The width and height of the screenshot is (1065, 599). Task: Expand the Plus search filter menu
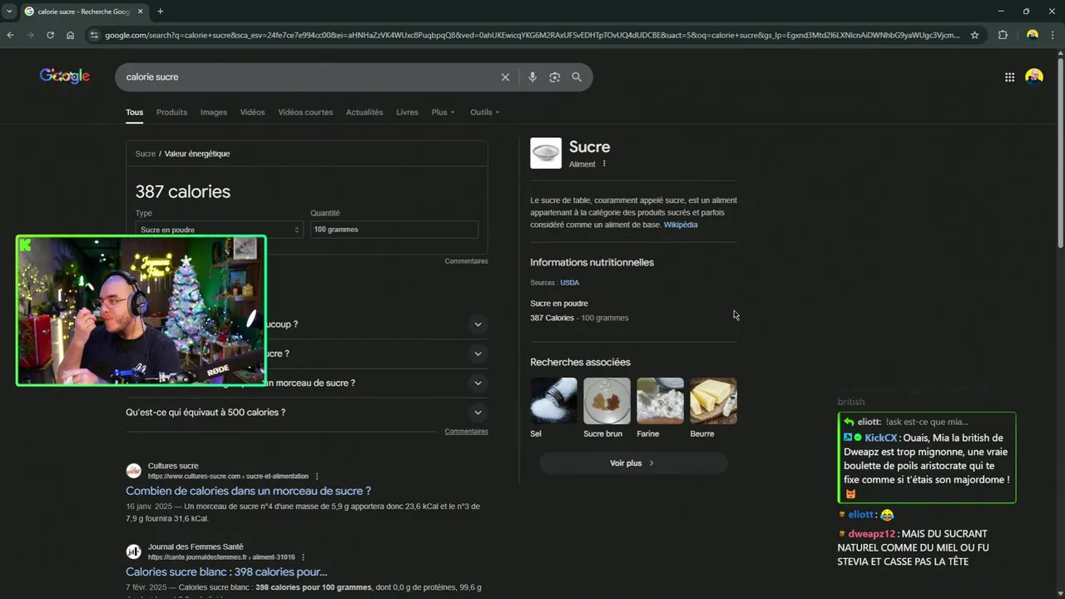(x=443, y=112)
